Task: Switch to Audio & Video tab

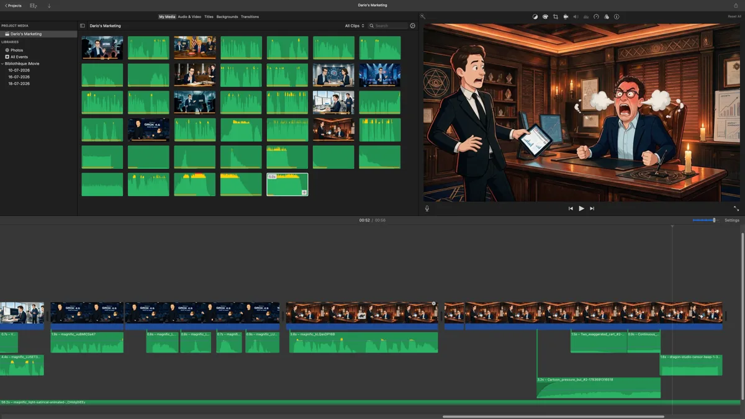Action: tap(189, 17)
